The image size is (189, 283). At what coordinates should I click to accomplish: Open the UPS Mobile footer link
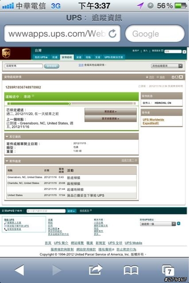(x=133, y=243)
